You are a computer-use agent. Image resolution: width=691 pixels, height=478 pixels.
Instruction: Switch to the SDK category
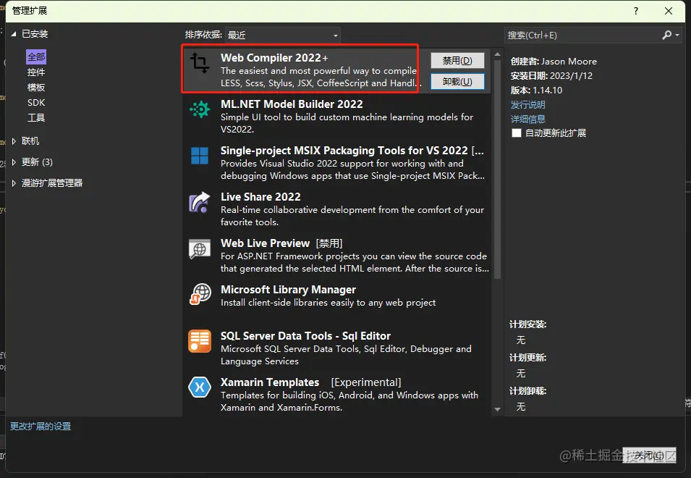click(x=35, y=102)
